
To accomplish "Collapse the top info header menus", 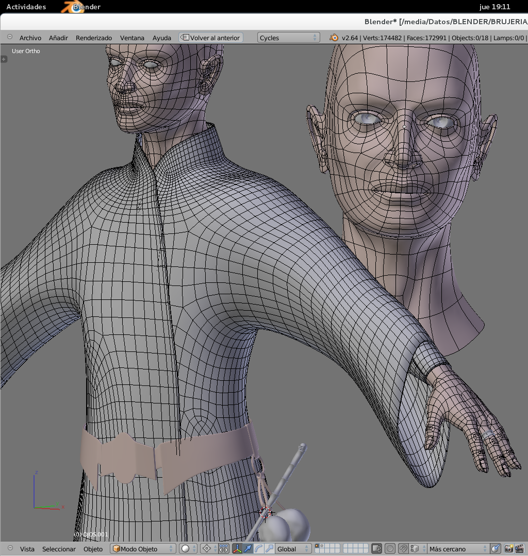I will (10, 37).
